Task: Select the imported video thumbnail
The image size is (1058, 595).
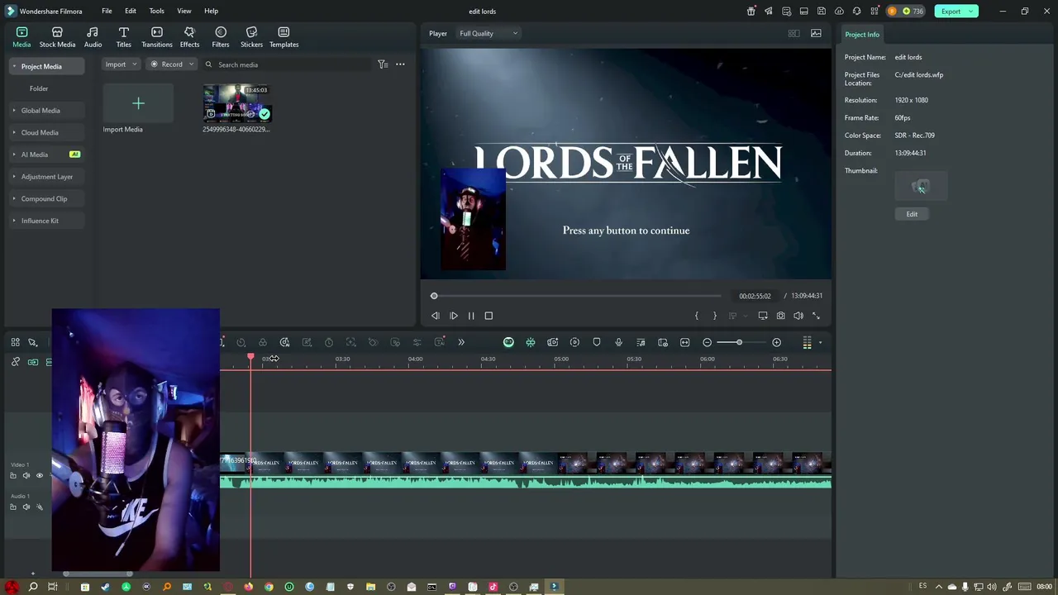Action: click(x=237, y=103)
